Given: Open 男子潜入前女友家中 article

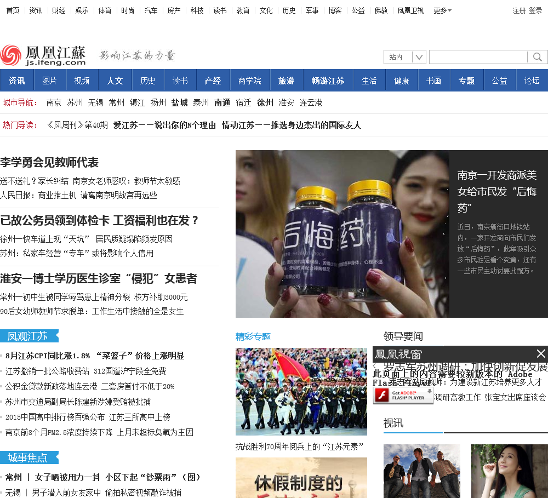Looking at the screenshot, I should pos(107,493).
